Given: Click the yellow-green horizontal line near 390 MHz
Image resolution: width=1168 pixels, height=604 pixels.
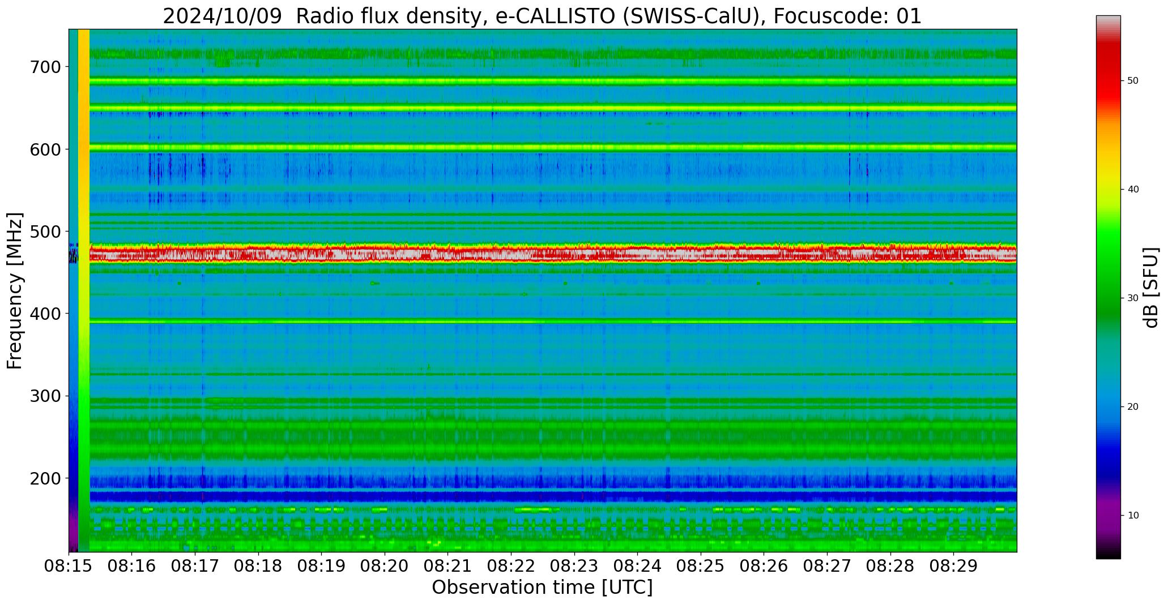Looking at the screenshot, I should [553, 322].
